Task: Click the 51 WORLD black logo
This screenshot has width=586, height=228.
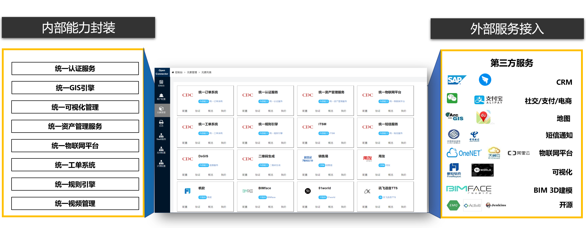Action: [482, 170]
